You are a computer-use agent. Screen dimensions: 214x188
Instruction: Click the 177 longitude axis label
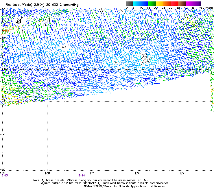point(182,173)
